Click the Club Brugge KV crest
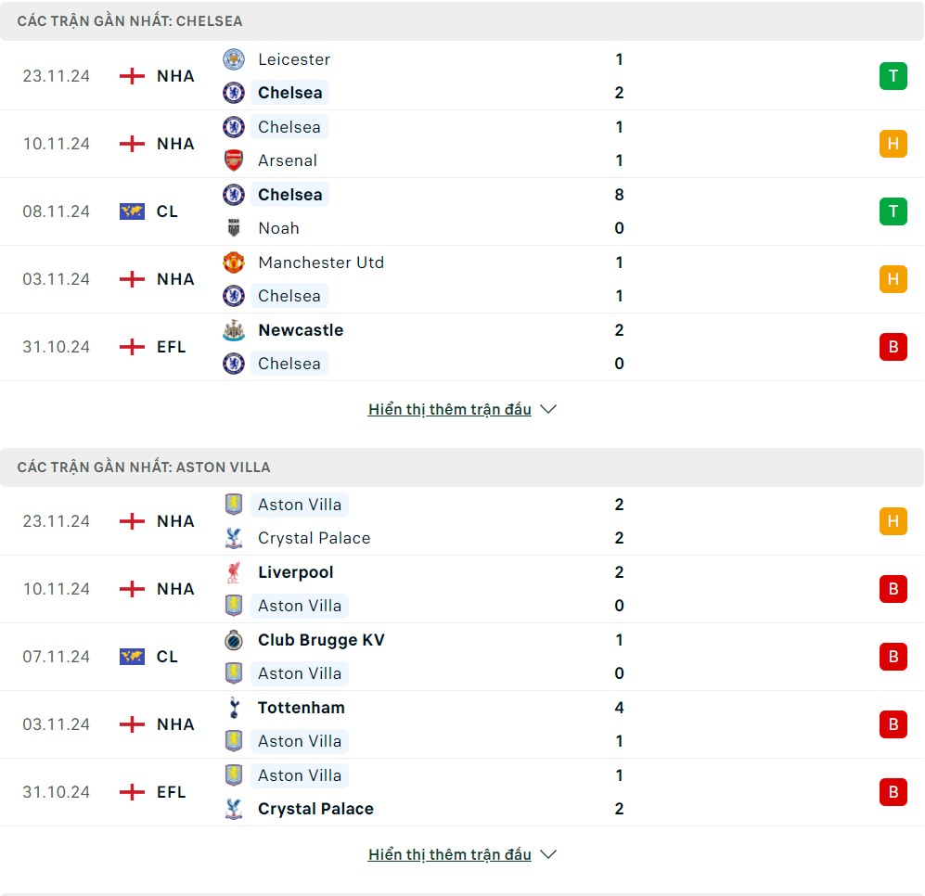 (234, 640)
